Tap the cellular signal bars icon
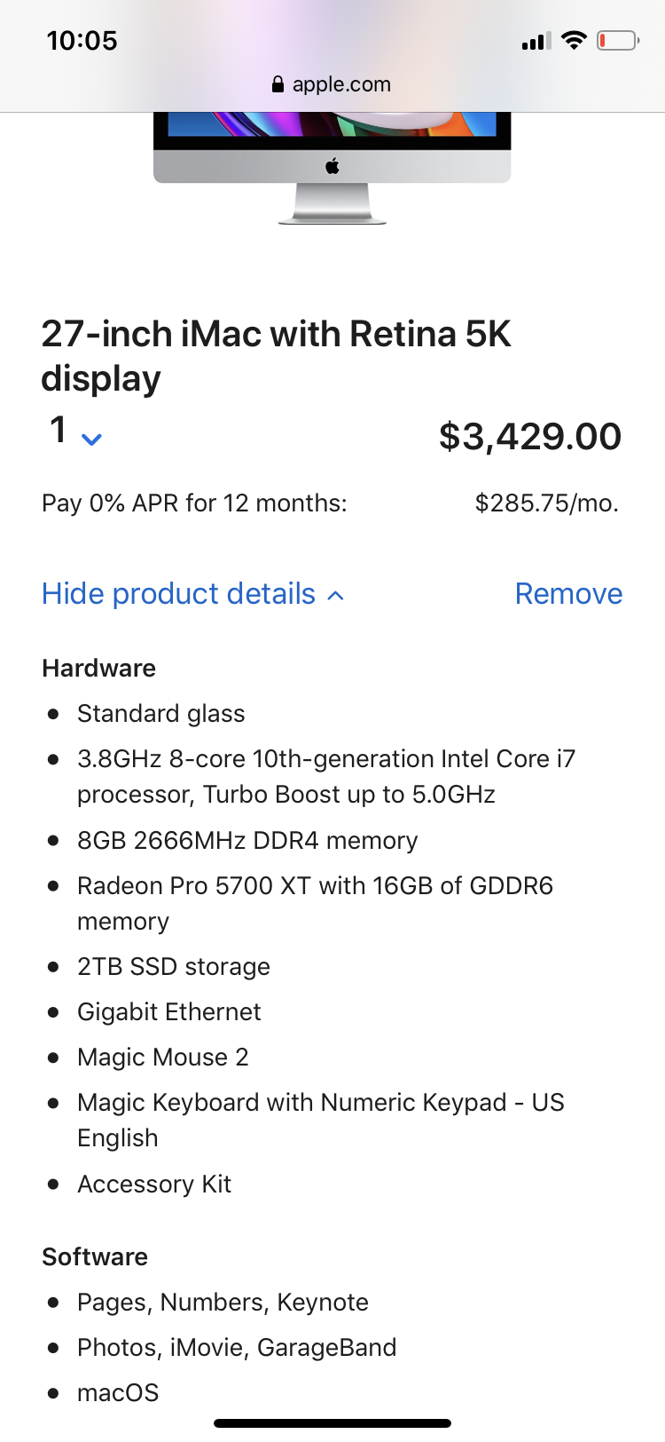 pyautogui.click(x=536, y=41)
